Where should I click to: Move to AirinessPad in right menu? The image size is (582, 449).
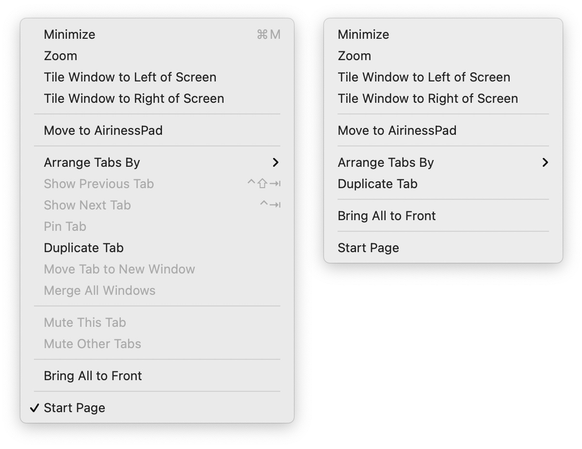pos(443,130)
